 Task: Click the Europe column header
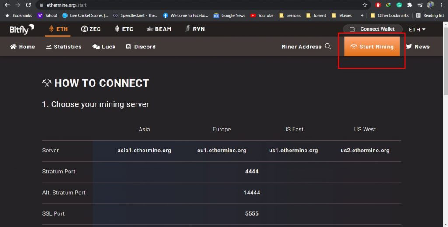pos(222,130)
